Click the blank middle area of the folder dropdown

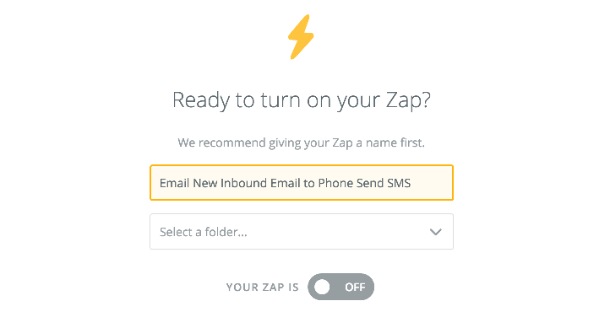pyautogui.click(x=336, y=232)
